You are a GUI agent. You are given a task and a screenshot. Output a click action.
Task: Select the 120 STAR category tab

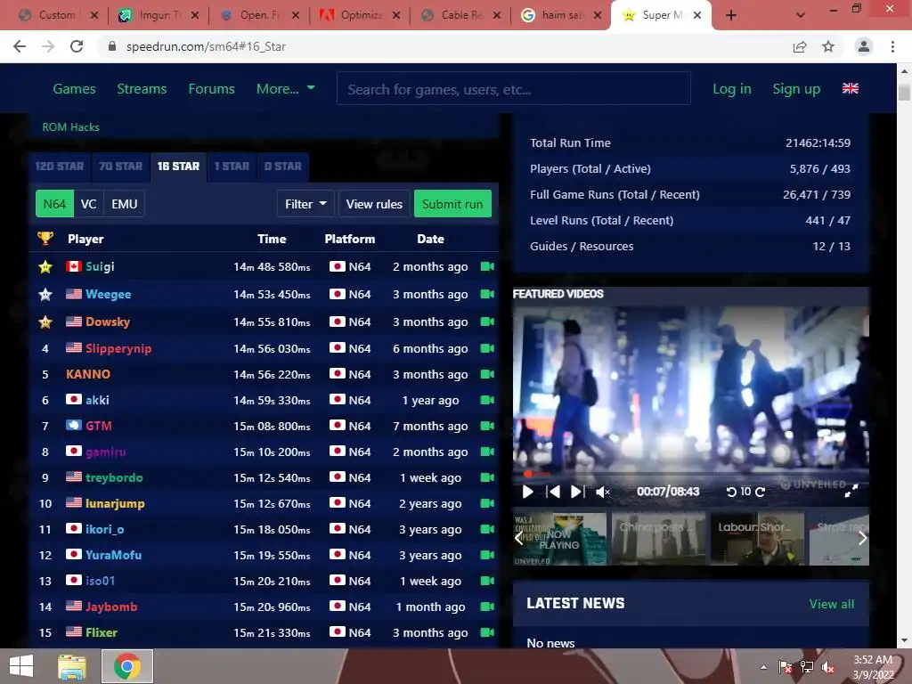(x=60, y=167)
